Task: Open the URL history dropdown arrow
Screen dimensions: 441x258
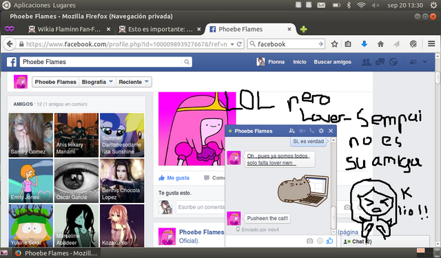Action: coord(232,44)
